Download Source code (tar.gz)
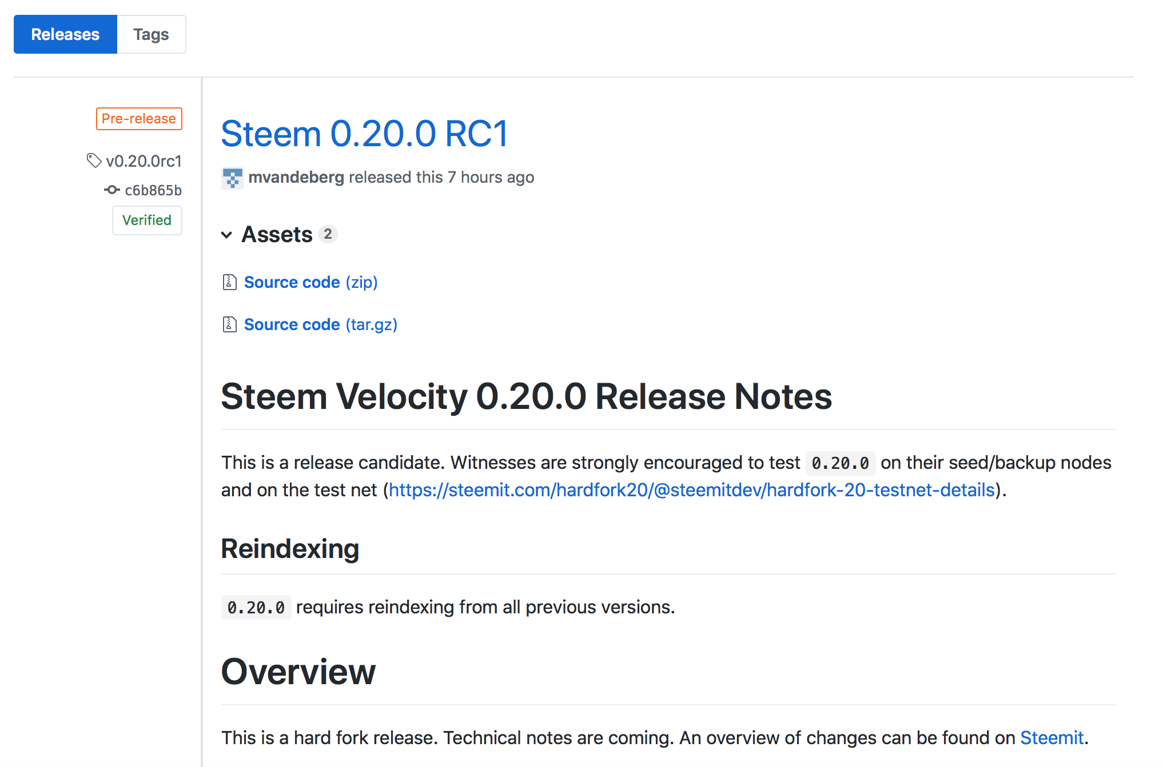Image resolution: width=1163 pixels, height=767 pixels. coord(321,324)
